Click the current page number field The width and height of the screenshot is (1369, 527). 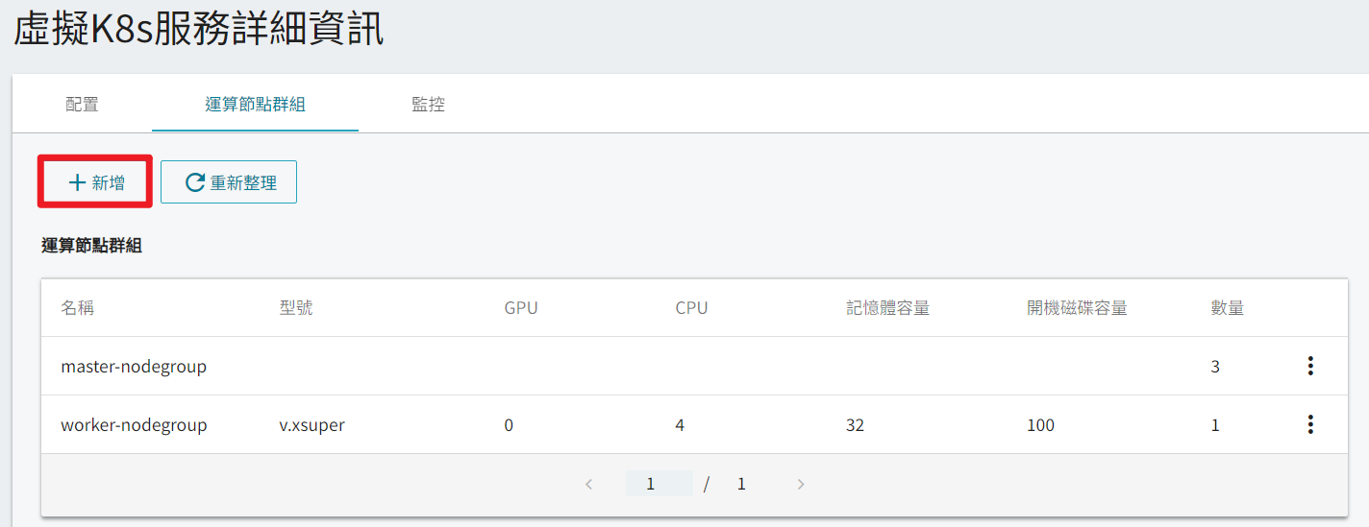[659, 484]
